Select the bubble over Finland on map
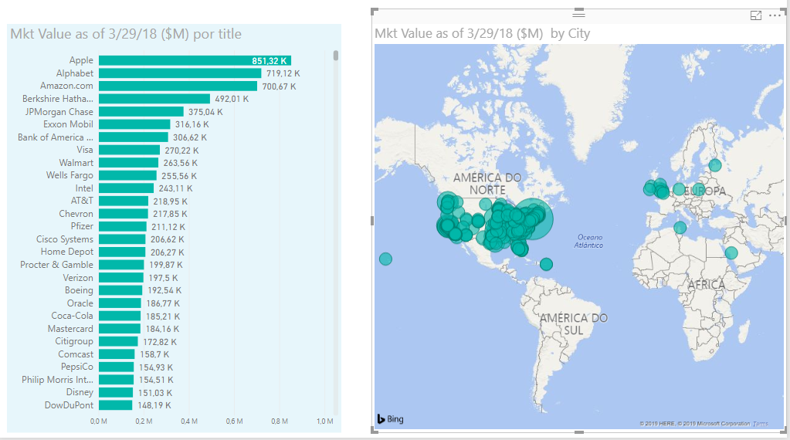This screenshot has height=440, width=790. click(x=715, y=164)
